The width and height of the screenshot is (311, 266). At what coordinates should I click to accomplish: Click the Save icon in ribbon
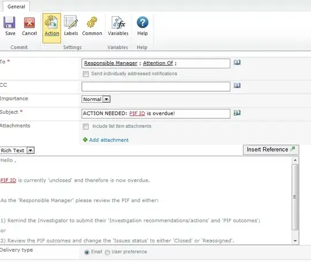9,22
